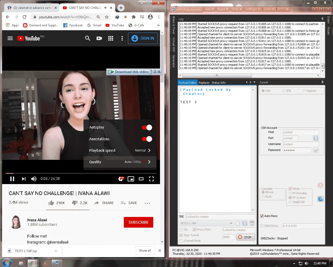This screenshot has width=333, height=267.
Task: Enable miniplayer mode in the video player
Action: click(x=131, y=179)
